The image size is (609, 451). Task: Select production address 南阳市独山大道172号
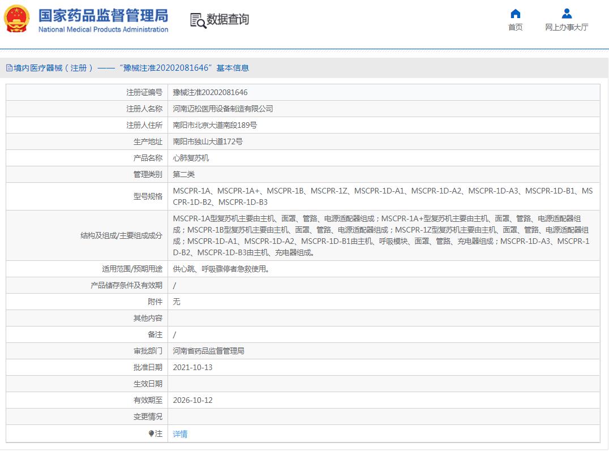pyautogui.click(x=208, y=141)
